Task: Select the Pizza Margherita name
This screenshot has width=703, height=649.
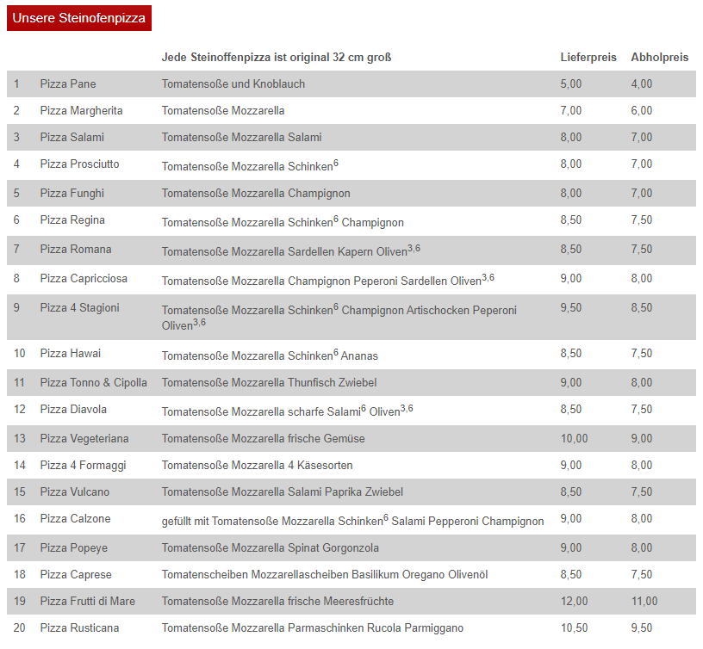Action: pyautogui.click(x=81, y=111)
